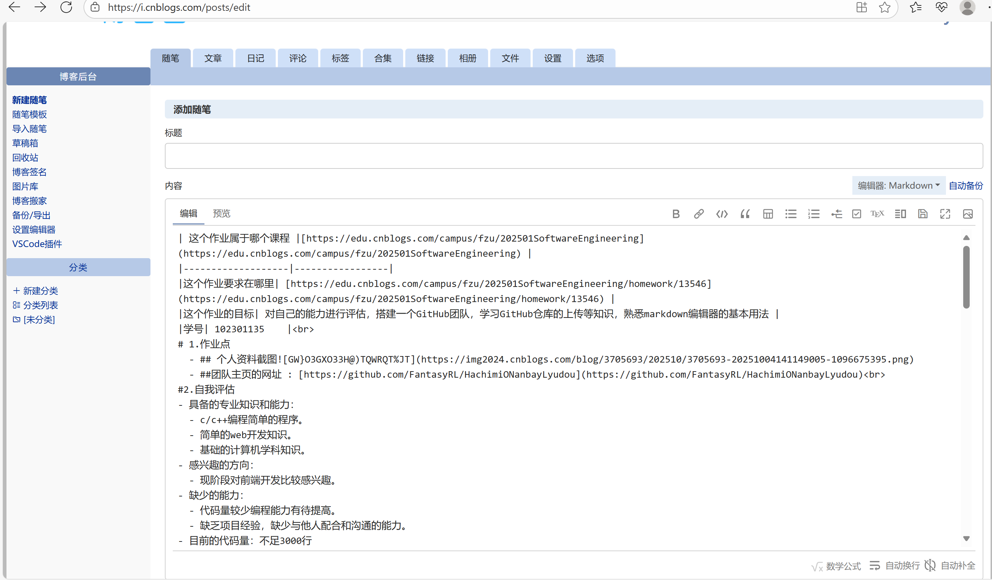Upload an image using the picture icon
Screen dimensions: 992x580
point(968,214)
